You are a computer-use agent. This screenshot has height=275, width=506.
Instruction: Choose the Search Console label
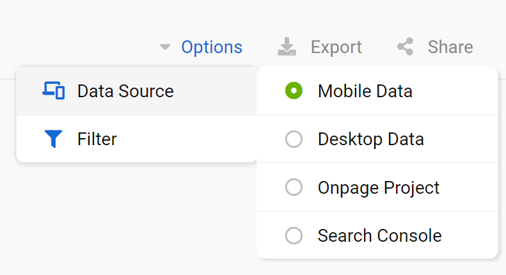tap(379, 235)
